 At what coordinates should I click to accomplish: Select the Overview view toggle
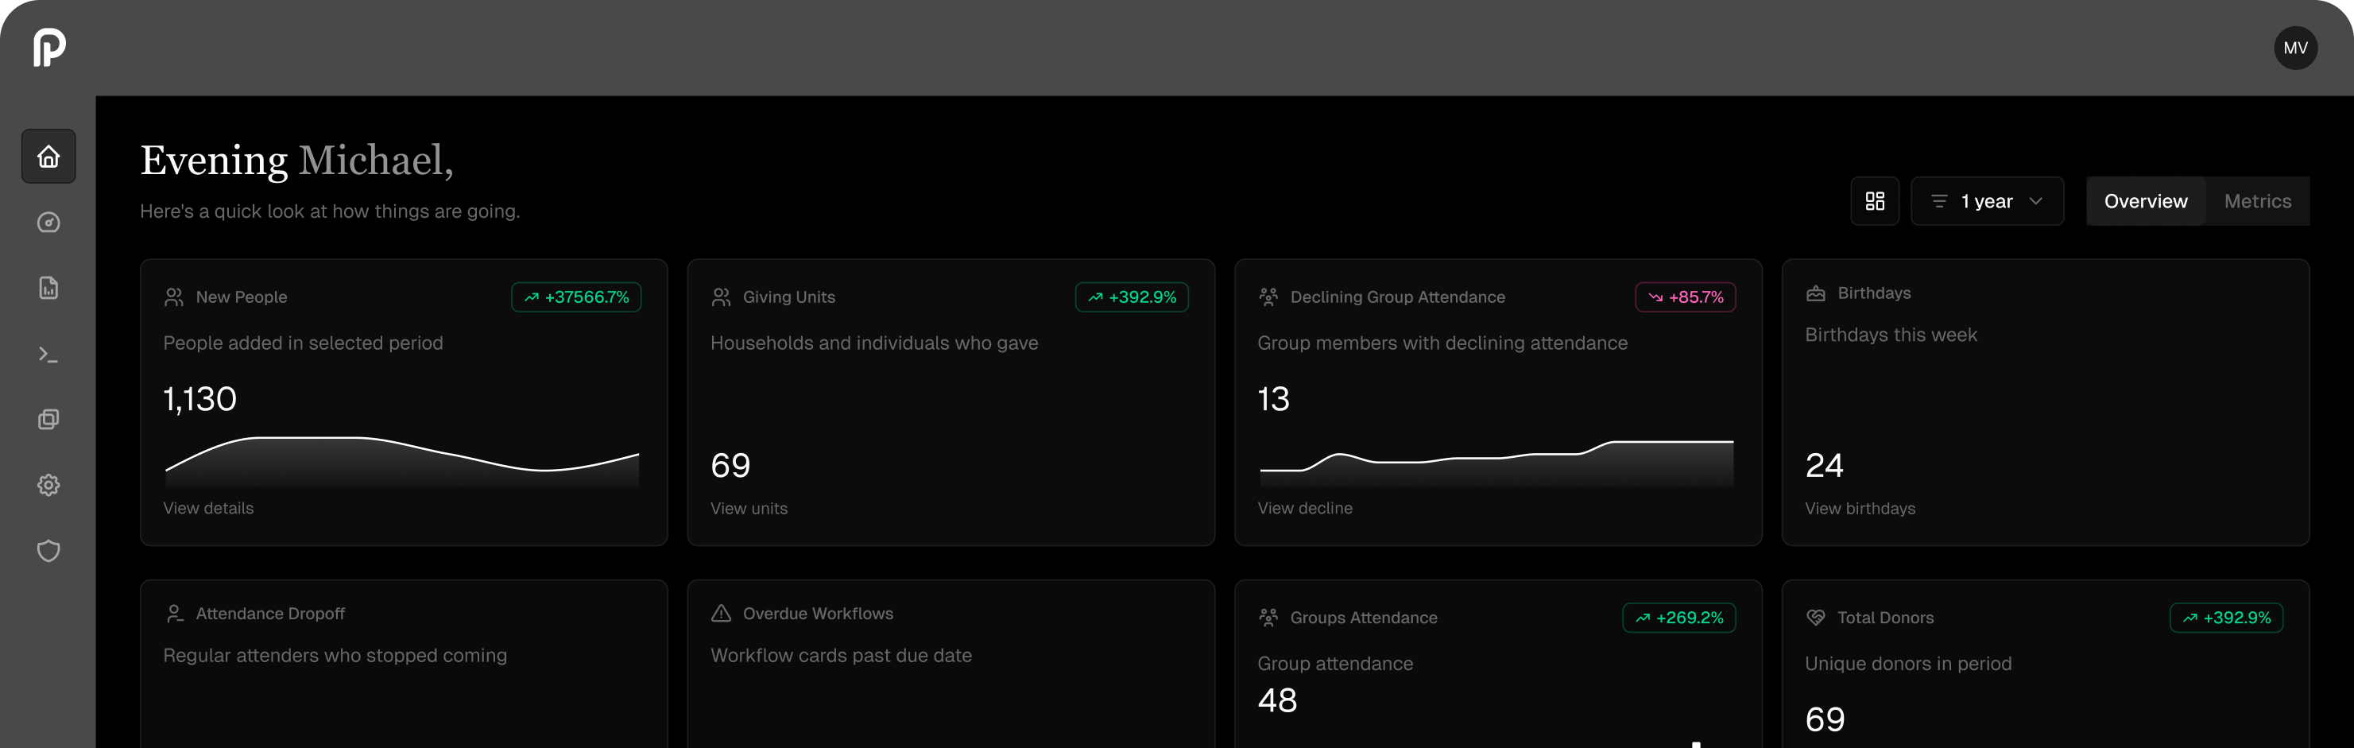click(2146, 200)
